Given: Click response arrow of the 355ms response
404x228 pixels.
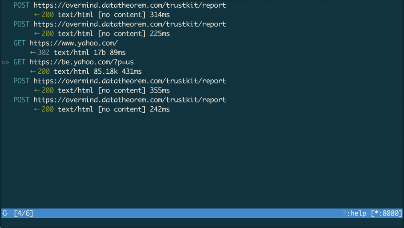Looking at the screenshot, I should click(37, 90).
